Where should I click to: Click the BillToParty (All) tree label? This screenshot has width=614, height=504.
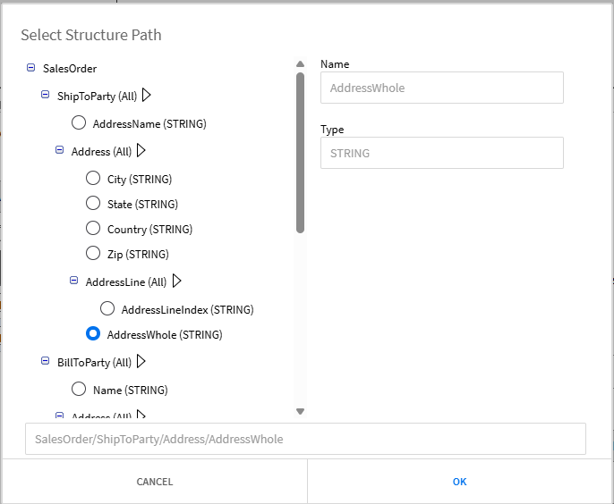tap(94, 363)
